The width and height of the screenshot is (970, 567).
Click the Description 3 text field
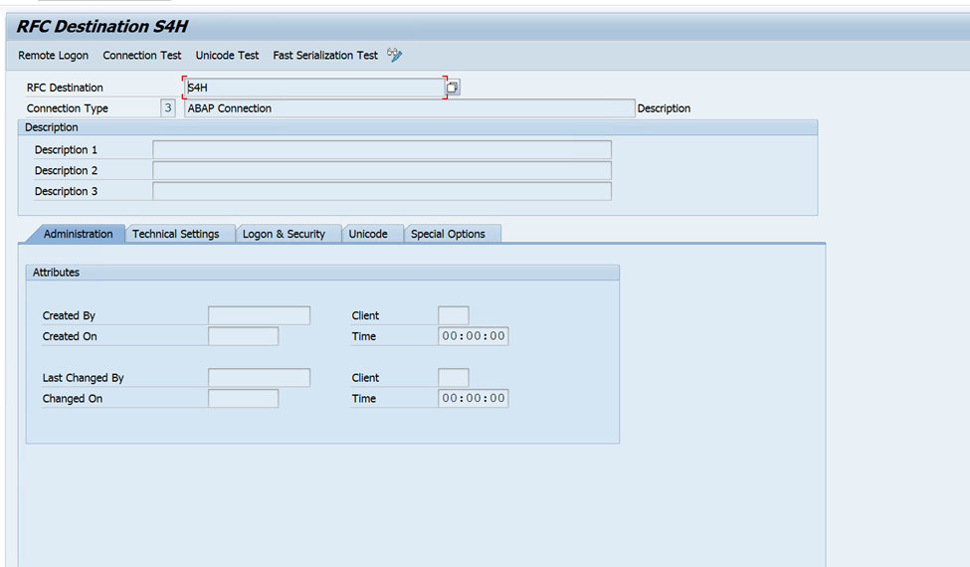[381, 191]
